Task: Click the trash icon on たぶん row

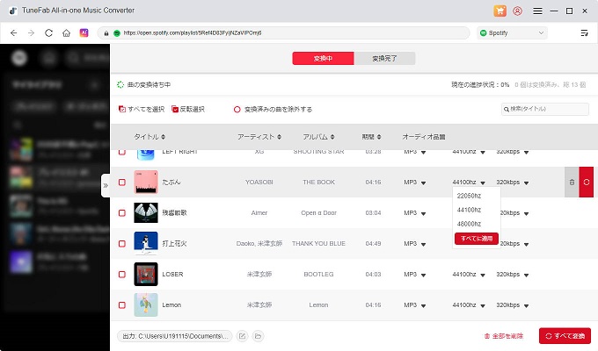Action: (x=572, y=182)
